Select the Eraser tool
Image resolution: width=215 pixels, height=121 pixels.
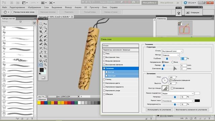click(41, 44)
